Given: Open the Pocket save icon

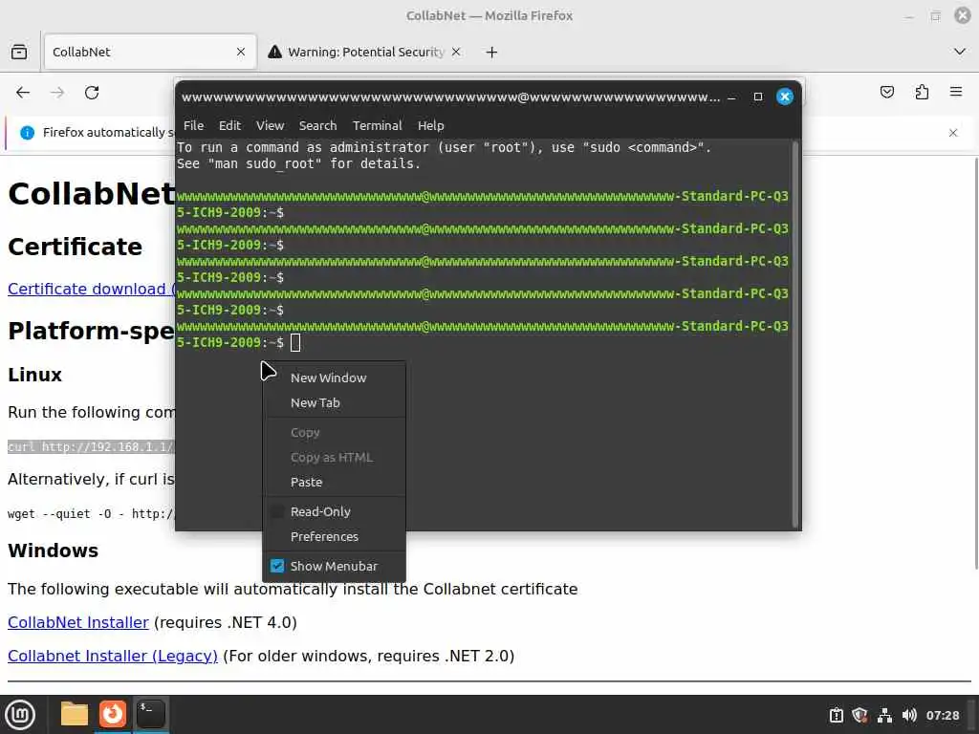Looking at the screenshot, I should click(886, 93).
